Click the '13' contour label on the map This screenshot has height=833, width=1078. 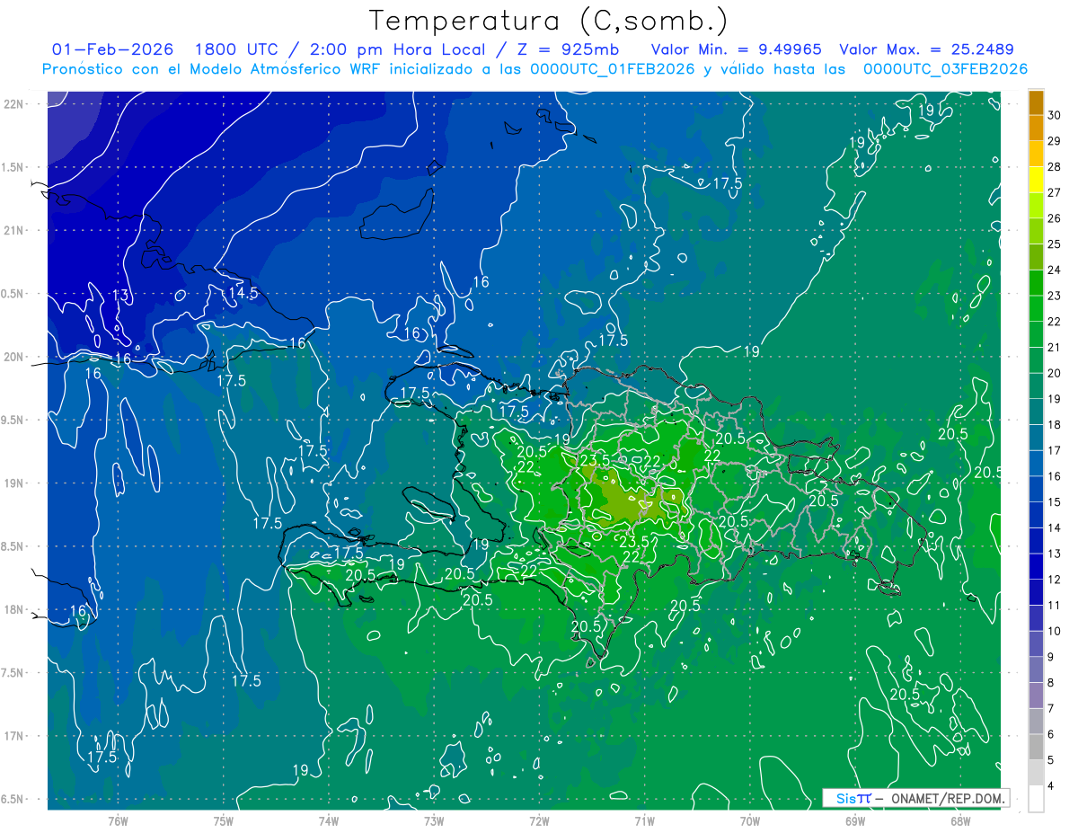tap(121, 295)
